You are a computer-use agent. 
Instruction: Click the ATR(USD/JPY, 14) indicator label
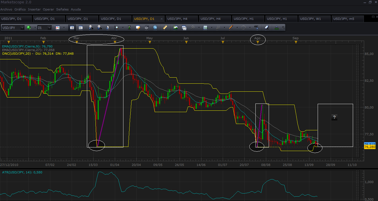pyautogui.click(x=22, y=172)
